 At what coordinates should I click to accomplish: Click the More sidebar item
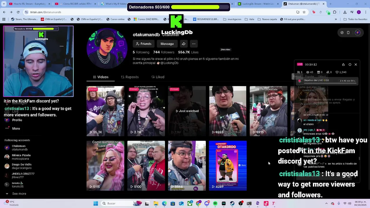pyautogui.click(x=13, y=129)
